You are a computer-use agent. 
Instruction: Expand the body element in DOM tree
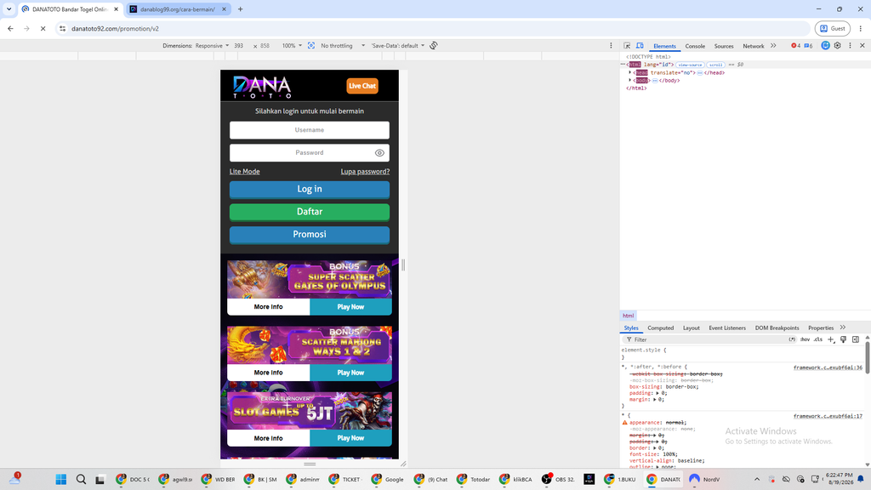[630, 81]
